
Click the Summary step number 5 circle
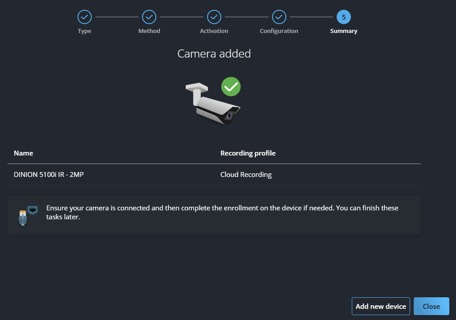click(344, 17)
